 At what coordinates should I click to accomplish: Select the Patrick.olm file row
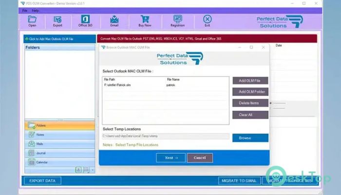(x=166, y=85)
